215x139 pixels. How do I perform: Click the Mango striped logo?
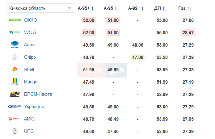[15, 82]
